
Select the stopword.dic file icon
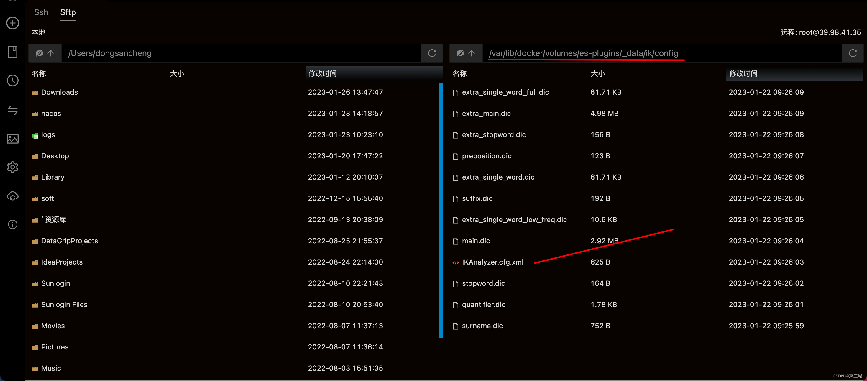(455, 284)
